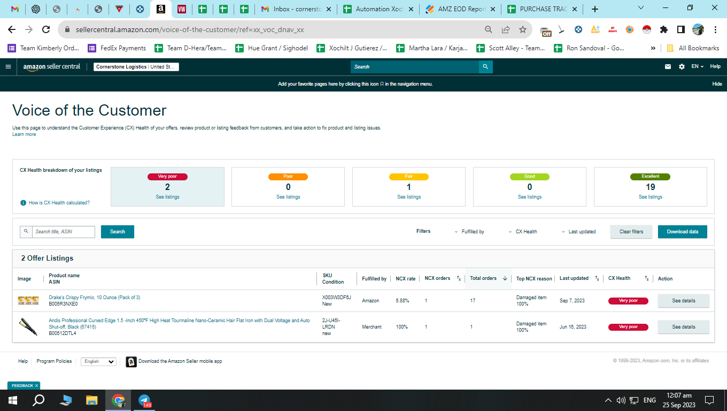Screen dimensions: 727x411
Task: Bookmark this page with the star icon
Action: pyautogui.click(x=523, y=30)
